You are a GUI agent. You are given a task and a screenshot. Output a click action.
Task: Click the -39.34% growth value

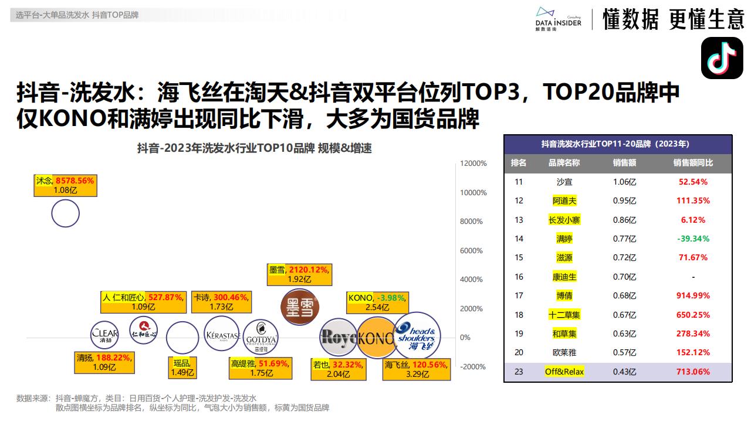tap(694, 239)
